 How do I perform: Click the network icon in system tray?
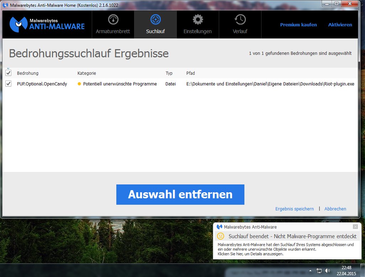pyautogui.click(x=319, y=271)
